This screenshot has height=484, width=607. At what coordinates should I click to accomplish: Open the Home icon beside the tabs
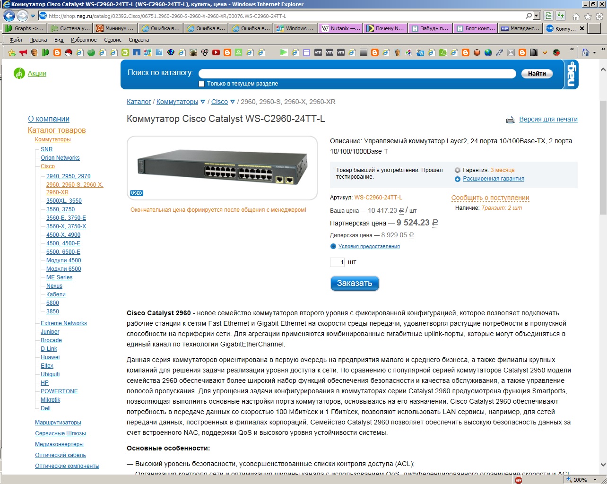[576, 17]
